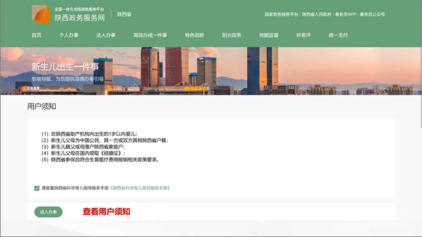Click the 陕西政务服务网 site title
Screen dimensions: 422x237
(x=80, y=18)
